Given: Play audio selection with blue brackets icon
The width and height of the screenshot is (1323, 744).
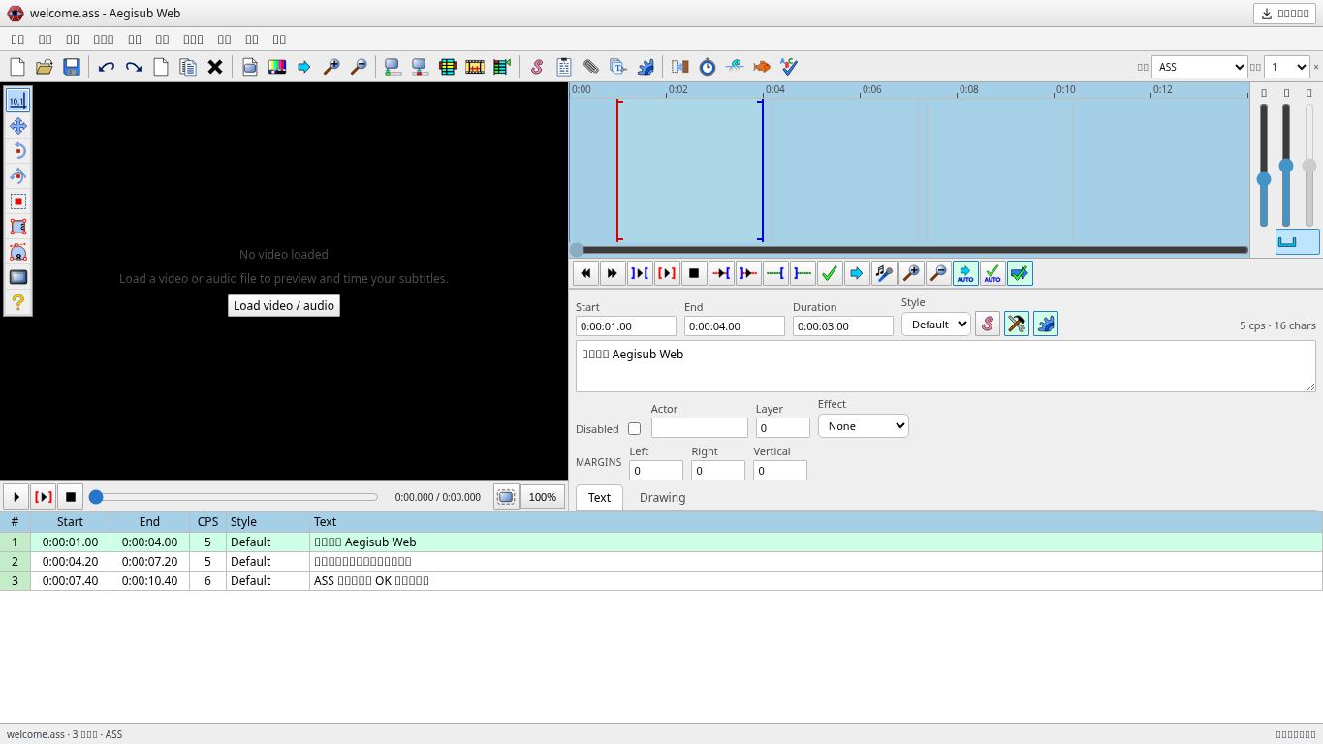Looking at the screenshot, I should (x=639, y=273).
